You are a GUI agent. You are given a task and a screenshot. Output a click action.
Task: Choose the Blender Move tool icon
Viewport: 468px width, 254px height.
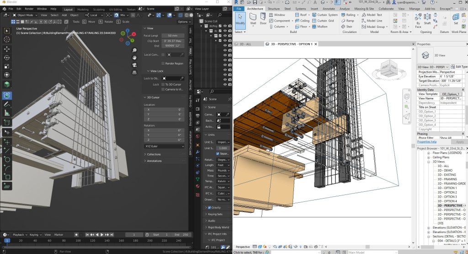coord(6,49)
